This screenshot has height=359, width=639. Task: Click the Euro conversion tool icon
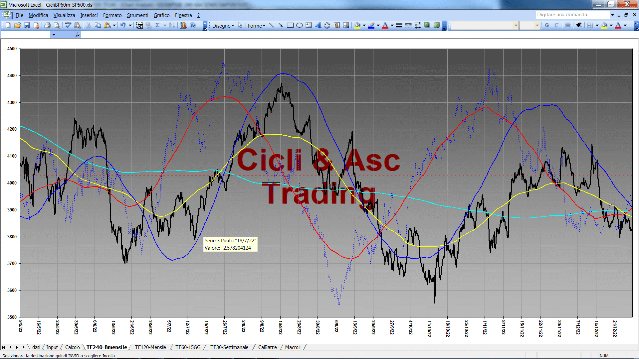click(x=139, y=25)
